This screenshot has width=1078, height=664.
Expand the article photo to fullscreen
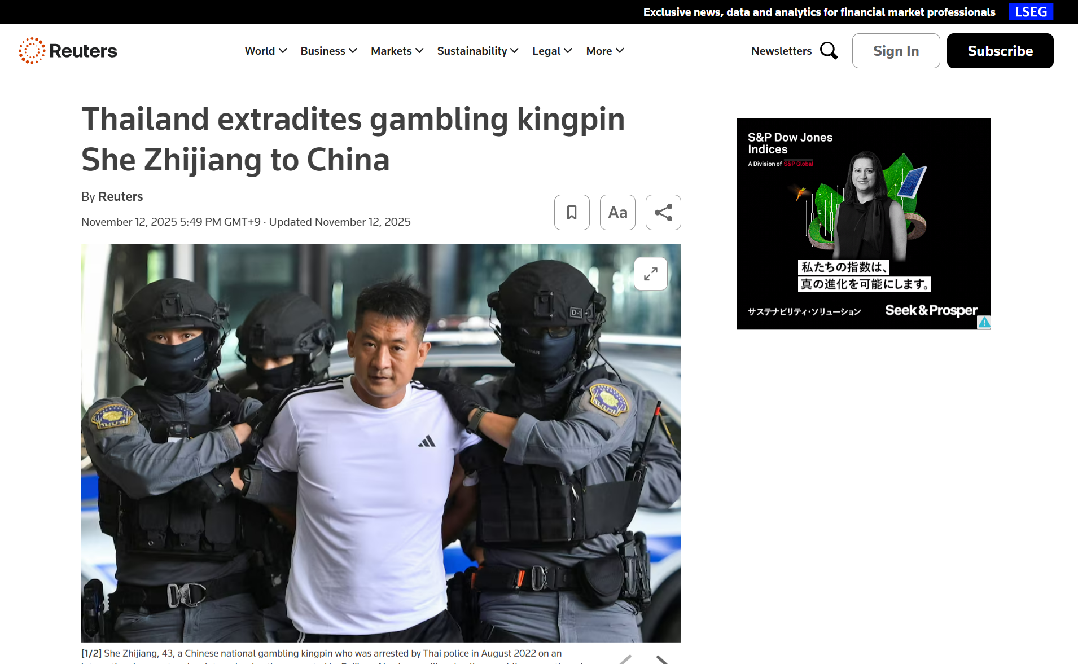(651, 274)
